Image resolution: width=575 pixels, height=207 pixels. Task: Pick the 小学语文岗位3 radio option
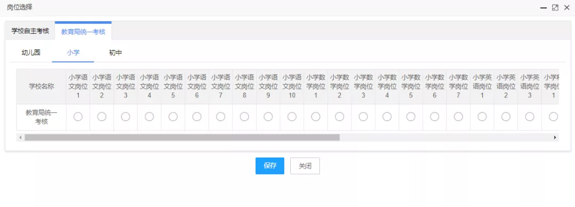tap(126, 117)
